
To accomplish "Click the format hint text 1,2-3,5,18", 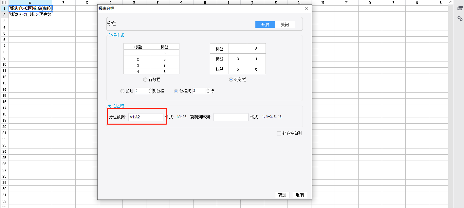I will click(272, 117).
